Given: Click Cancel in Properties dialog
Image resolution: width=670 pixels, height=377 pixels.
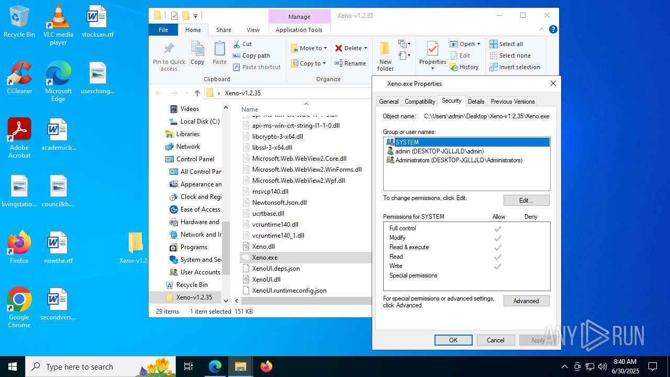Looking at the screenshot, I should pyautogui.click(x=496, y=340).
